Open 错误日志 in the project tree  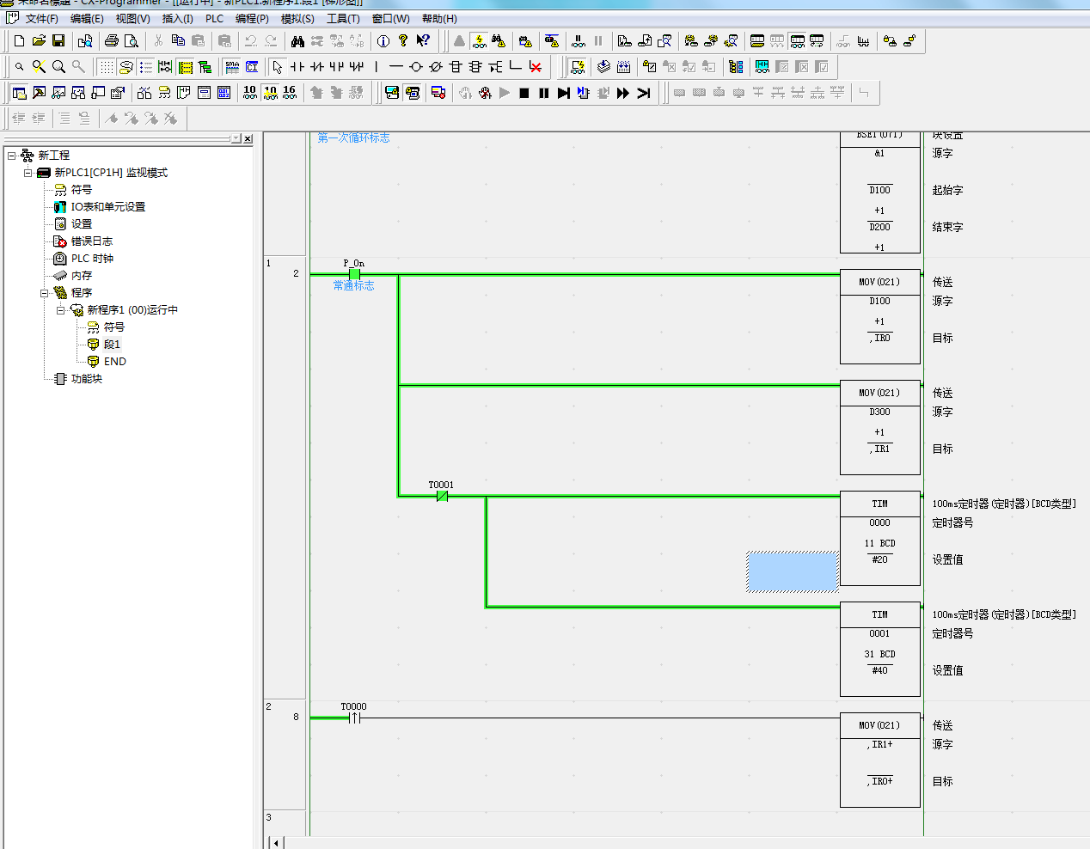click(91, 241)
